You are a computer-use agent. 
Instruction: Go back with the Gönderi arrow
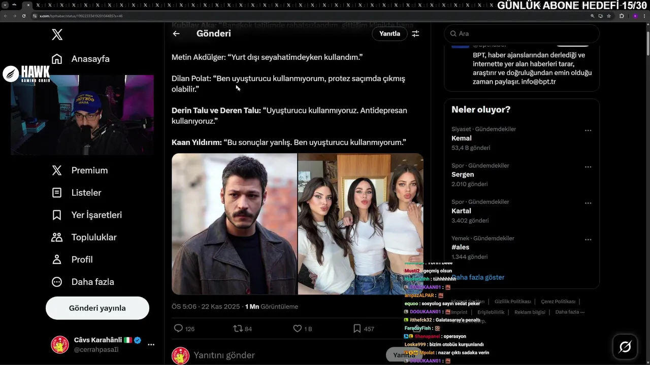[x=176, y=33]
